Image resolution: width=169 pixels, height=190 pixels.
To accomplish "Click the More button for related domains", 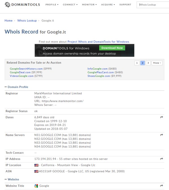I will tap(157, 63).
